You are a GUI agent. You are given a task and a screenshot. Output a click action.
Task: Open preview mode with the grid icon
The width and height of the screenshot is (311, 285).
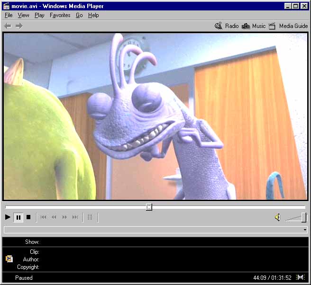tap(90, 217)
